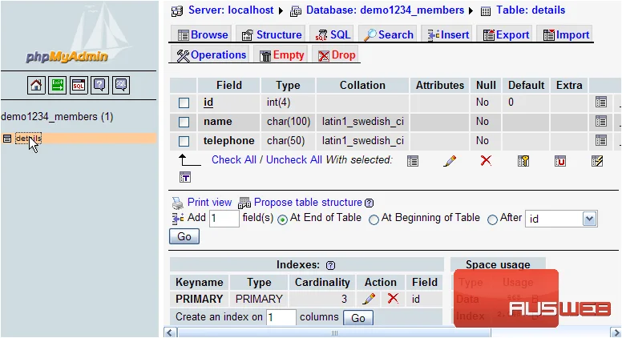Select the details table in sidebar
Viewport: 622px width, 338px height.
pyautogui.click(x=28, y=139)
